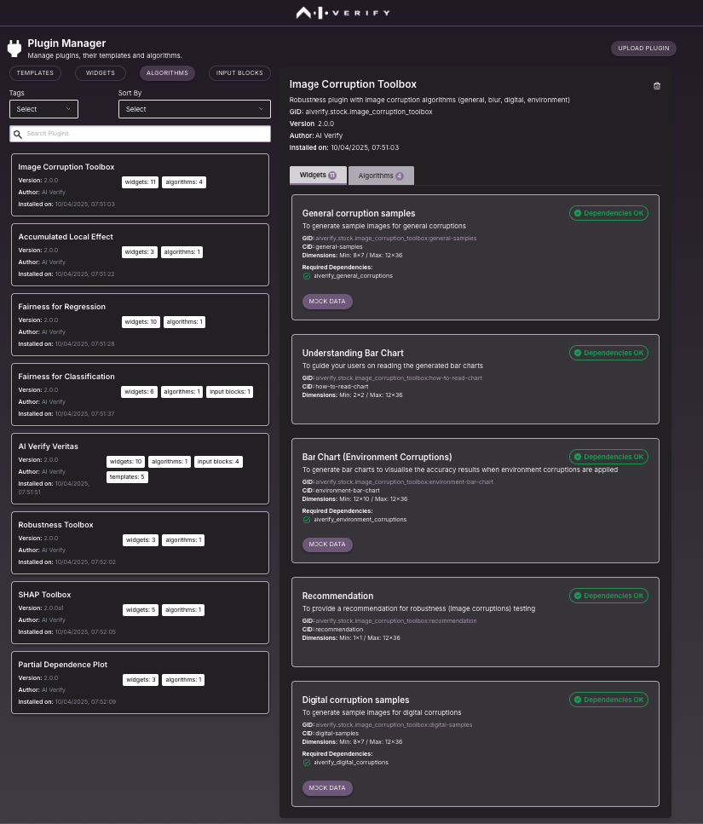Select the Fairness for Regression plugin
Image resolution: width=703 pixels, height=824 pixels.
[141, 325]
